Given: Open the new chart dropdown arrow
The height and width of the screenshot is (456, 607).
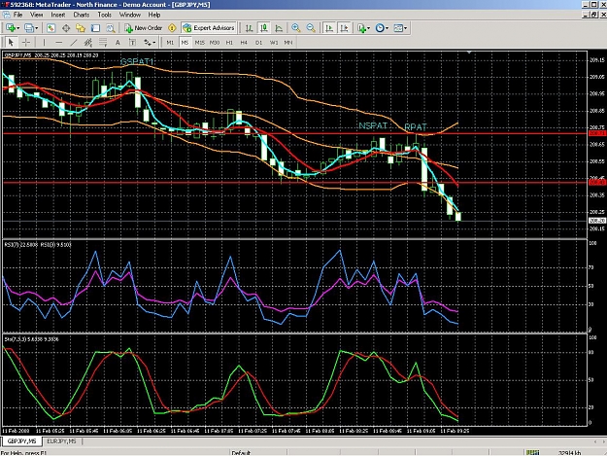Looking at the screenshot, I should (18, 28).
